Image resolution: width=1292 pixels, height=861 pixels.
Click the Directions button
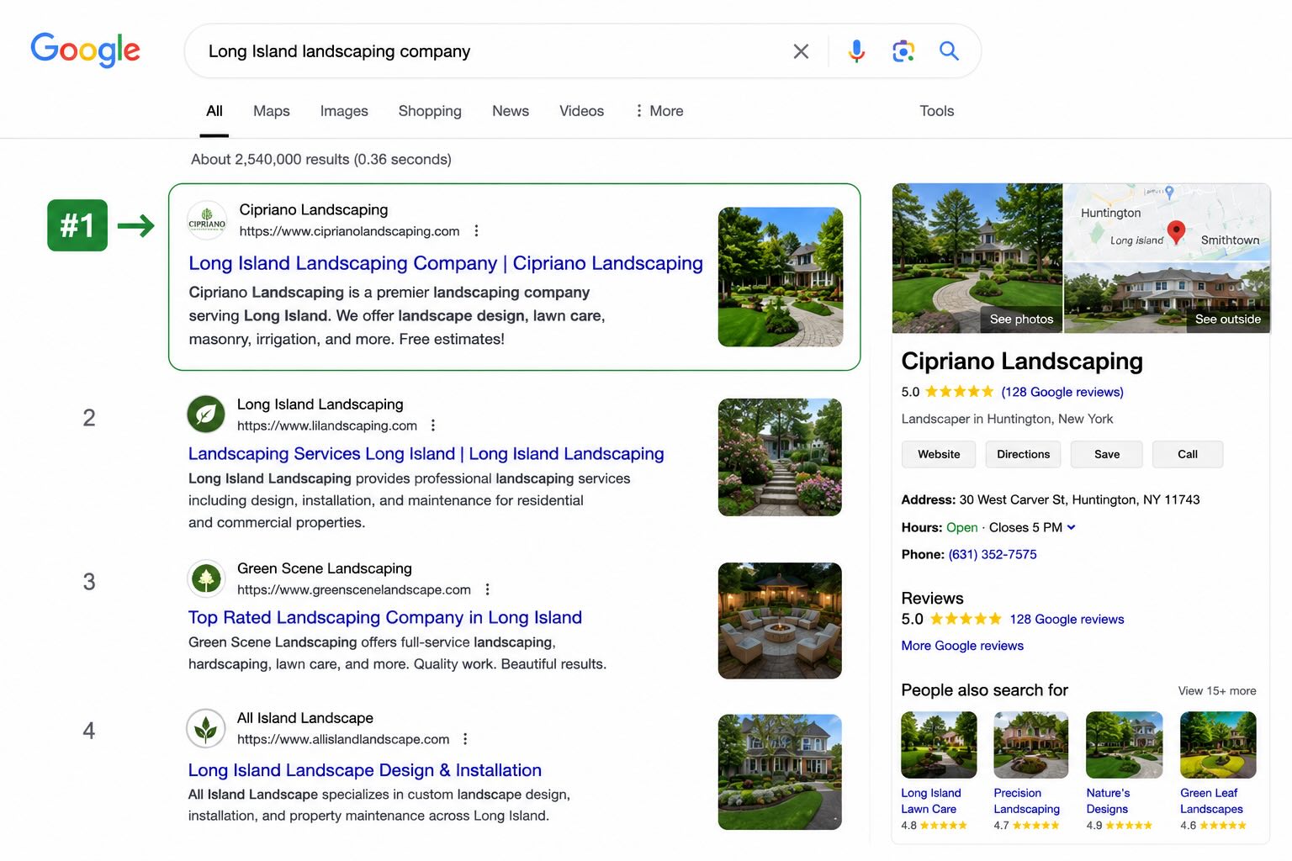(x=1024, y=454)
